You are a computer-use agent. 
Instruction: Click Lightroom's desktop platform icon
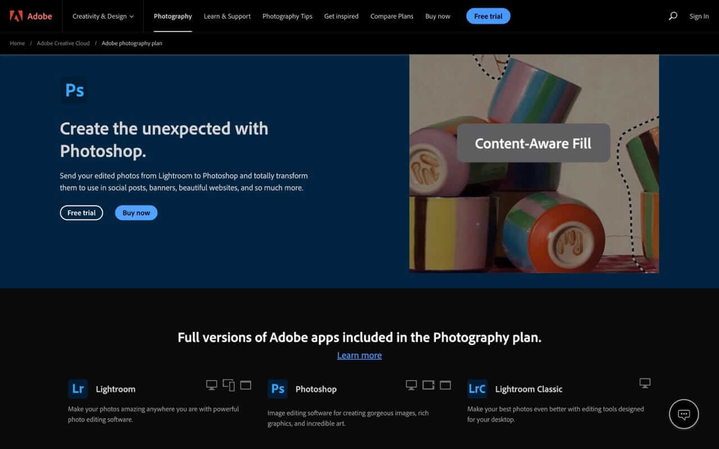coord(212,385)
